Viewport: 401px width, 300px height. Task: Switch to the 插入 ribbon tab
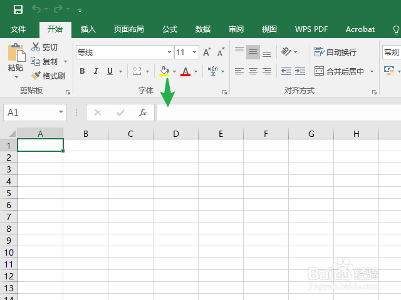[x=88, y=29]
